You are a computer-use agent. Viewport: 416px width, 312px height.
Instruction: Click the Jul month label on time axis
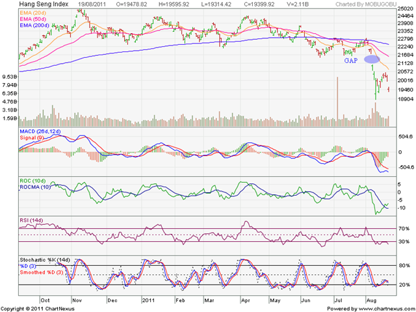pos(339,300)
